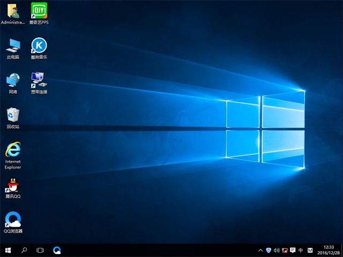Viewport: 343px width, 257px height.
Task: Select the Network (网络) desktop icon
Action: [x=13, y=80]
